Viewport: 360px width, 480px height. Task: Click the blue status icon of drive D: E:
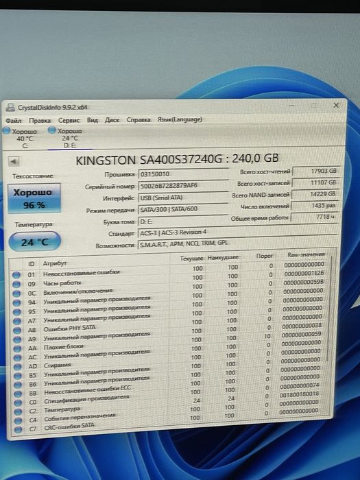tap(51, 130)
